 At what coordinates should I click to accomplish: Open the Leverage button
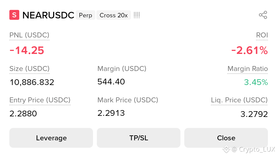[51, 138]
